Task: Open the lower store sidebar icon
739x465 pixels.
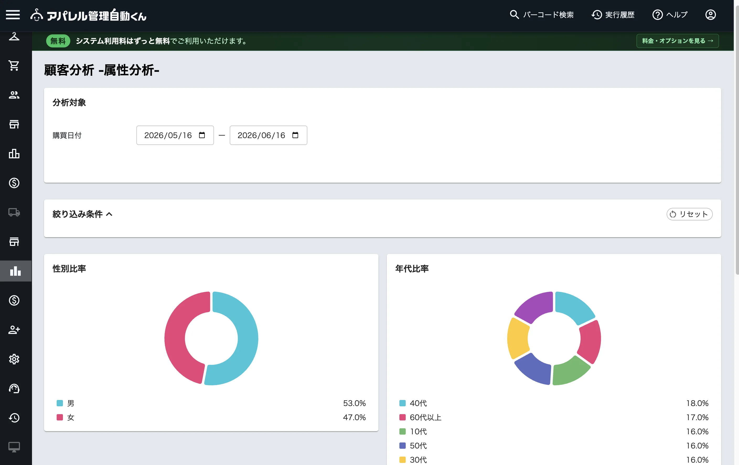Action: 14,242
